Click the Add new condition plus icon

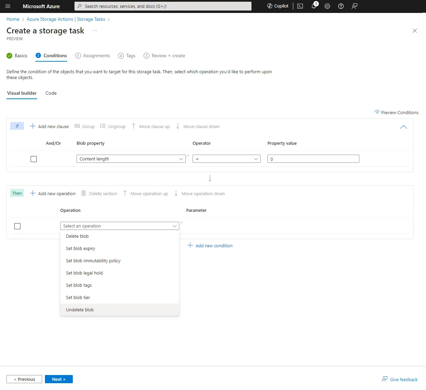190,245
